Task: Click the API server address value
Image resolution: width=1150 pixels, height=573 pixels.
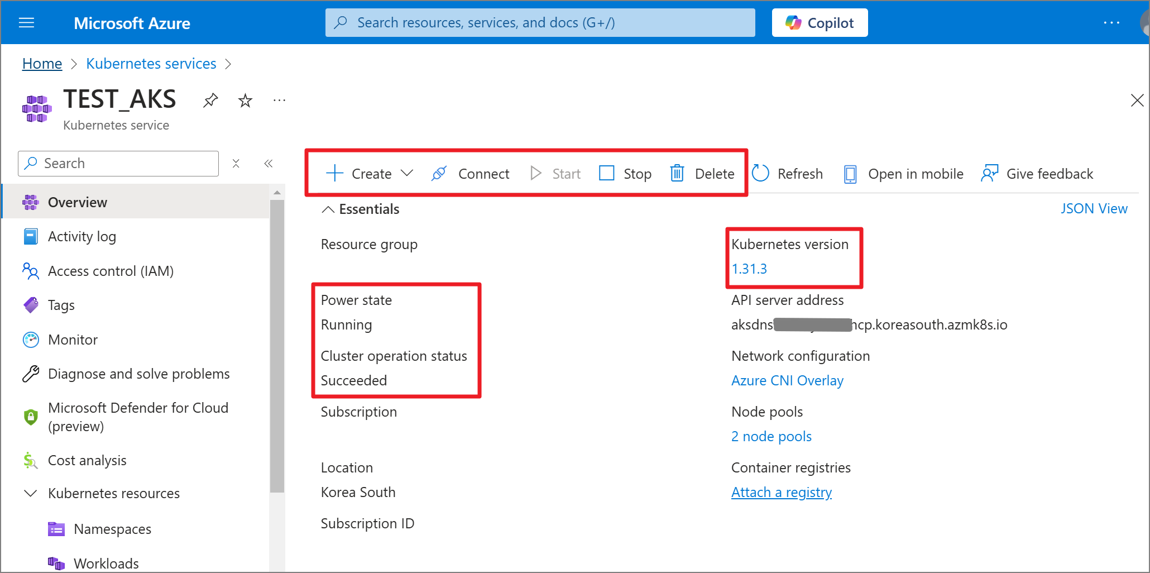Action: pyautogui.click(x=869, y=325)
